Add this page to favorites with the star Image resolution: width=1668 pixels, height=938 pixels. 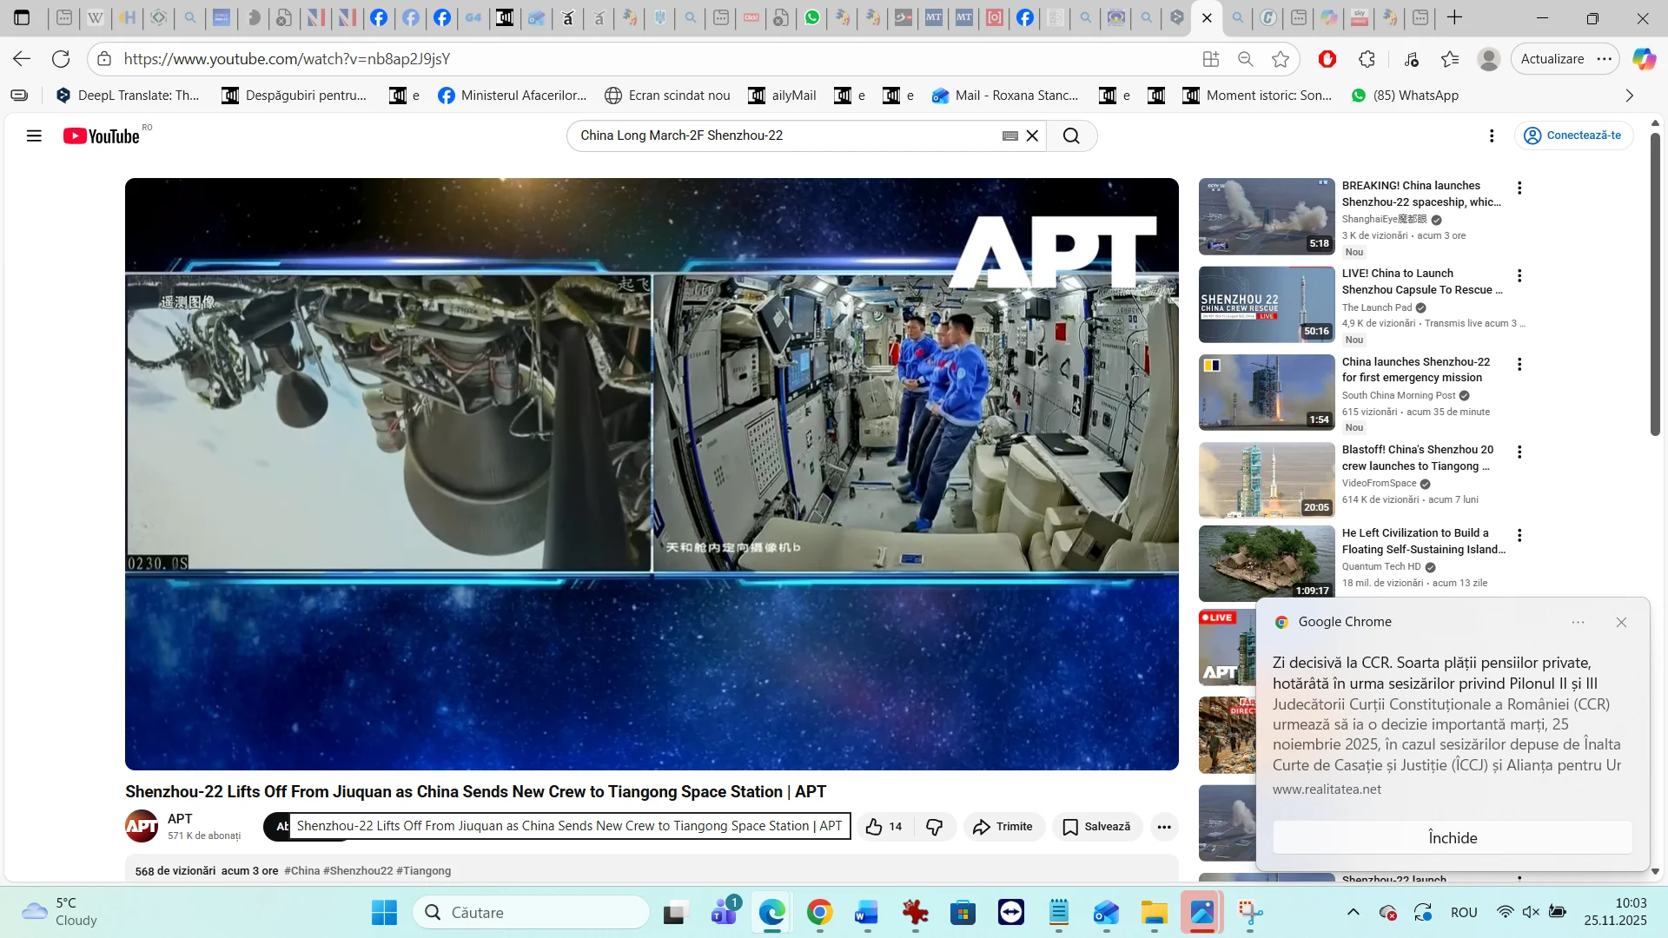coord(1281,58)
